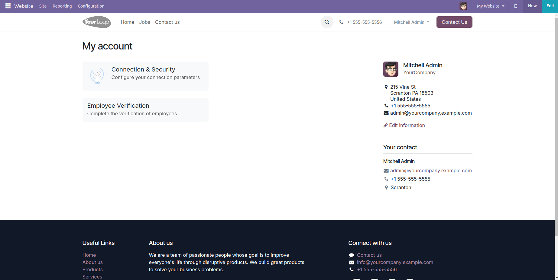This screenshot has width=558, height=280.
Task: Open the Configuration menu
Action: pyautogui.click(x=91, y=6)
